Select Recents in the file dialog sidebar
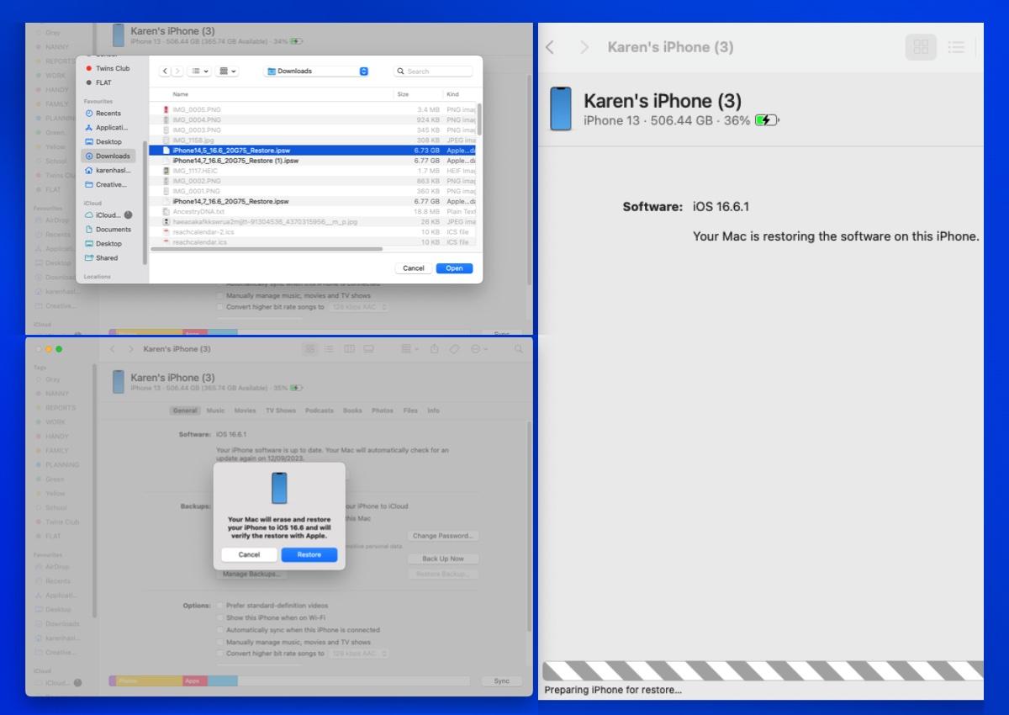Viewport: 1009px width, 715px height. point(108,114)
